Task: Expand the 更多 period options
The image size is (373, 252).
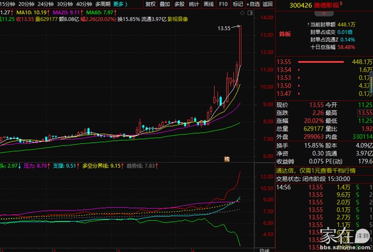Action: pyautogui.click(x=120, y=4)
